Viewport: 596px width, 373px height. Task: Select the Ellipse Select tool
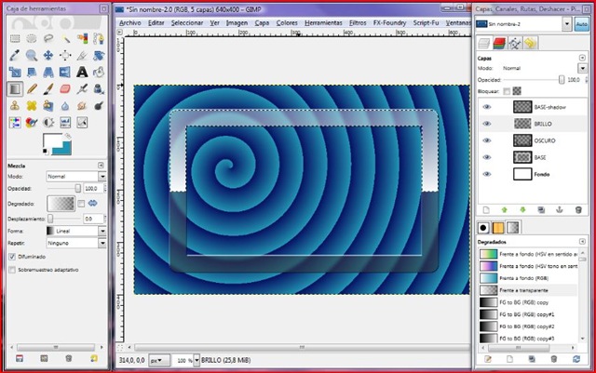32,38
